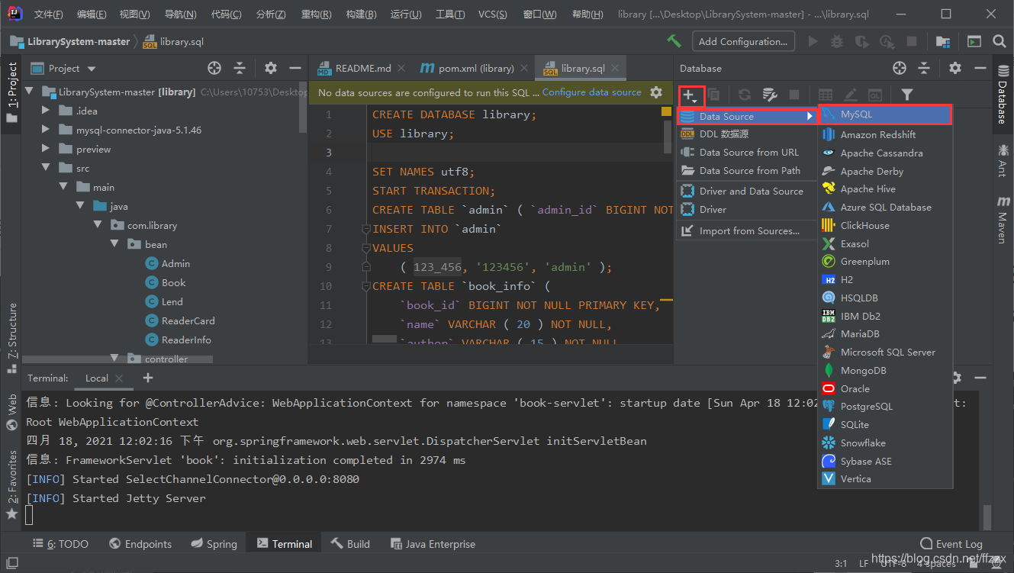Open Search Everywhere magnifier icon
Screen dimensions: 1014x573
(999, 41)
